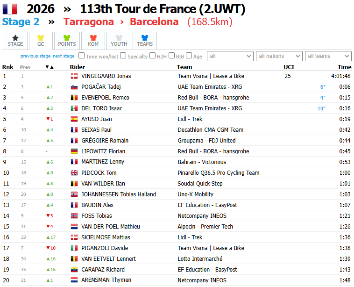Click the yellow GC jersey icon
The image size is (354, 287).
(x=41, y=38)
